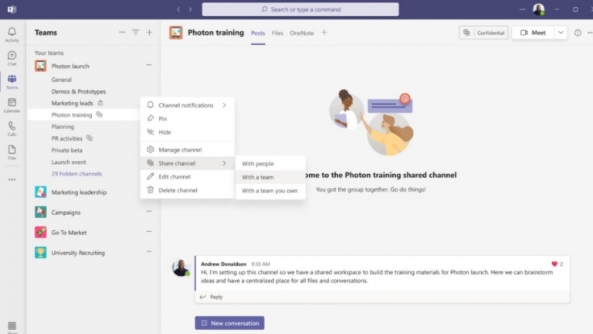The height and width of the screenshot is (334, 593).
Task: Open the Meet dropdown arrow
Action: click(561, 32)
